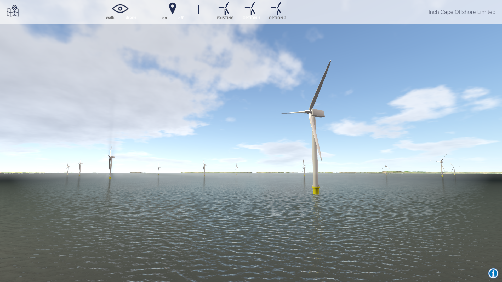The height and width of the screenshot is (282, 502).
Task: Click the OPTION 2 layout label
Action: click(x=277, y=18)
